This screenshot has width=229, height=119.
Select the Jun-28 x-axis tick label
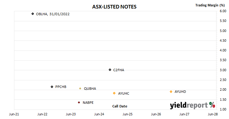click(x=213, y=114)
